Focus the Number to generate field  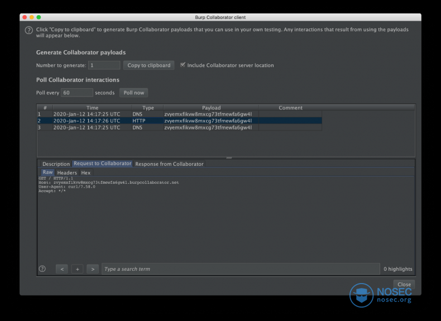pos(104,65)
